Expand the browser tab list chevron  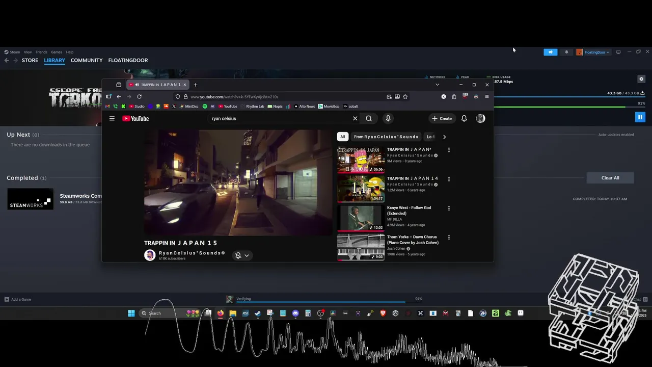tap(437, 85)
